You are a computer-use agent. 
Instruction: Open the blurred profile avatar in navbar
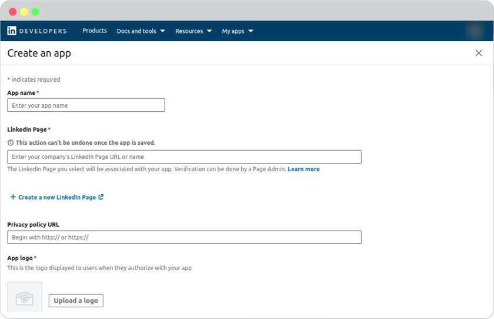click(x=475, y=31)
